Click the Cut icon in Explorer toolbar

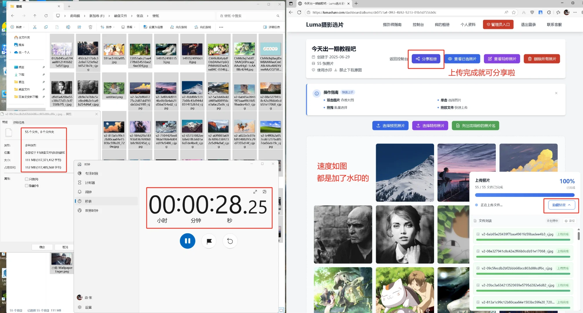[35, 27]
